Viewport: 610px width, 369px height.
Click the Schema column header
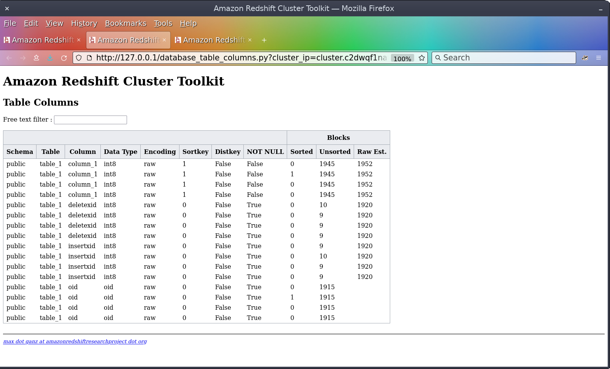coord(20,152)
